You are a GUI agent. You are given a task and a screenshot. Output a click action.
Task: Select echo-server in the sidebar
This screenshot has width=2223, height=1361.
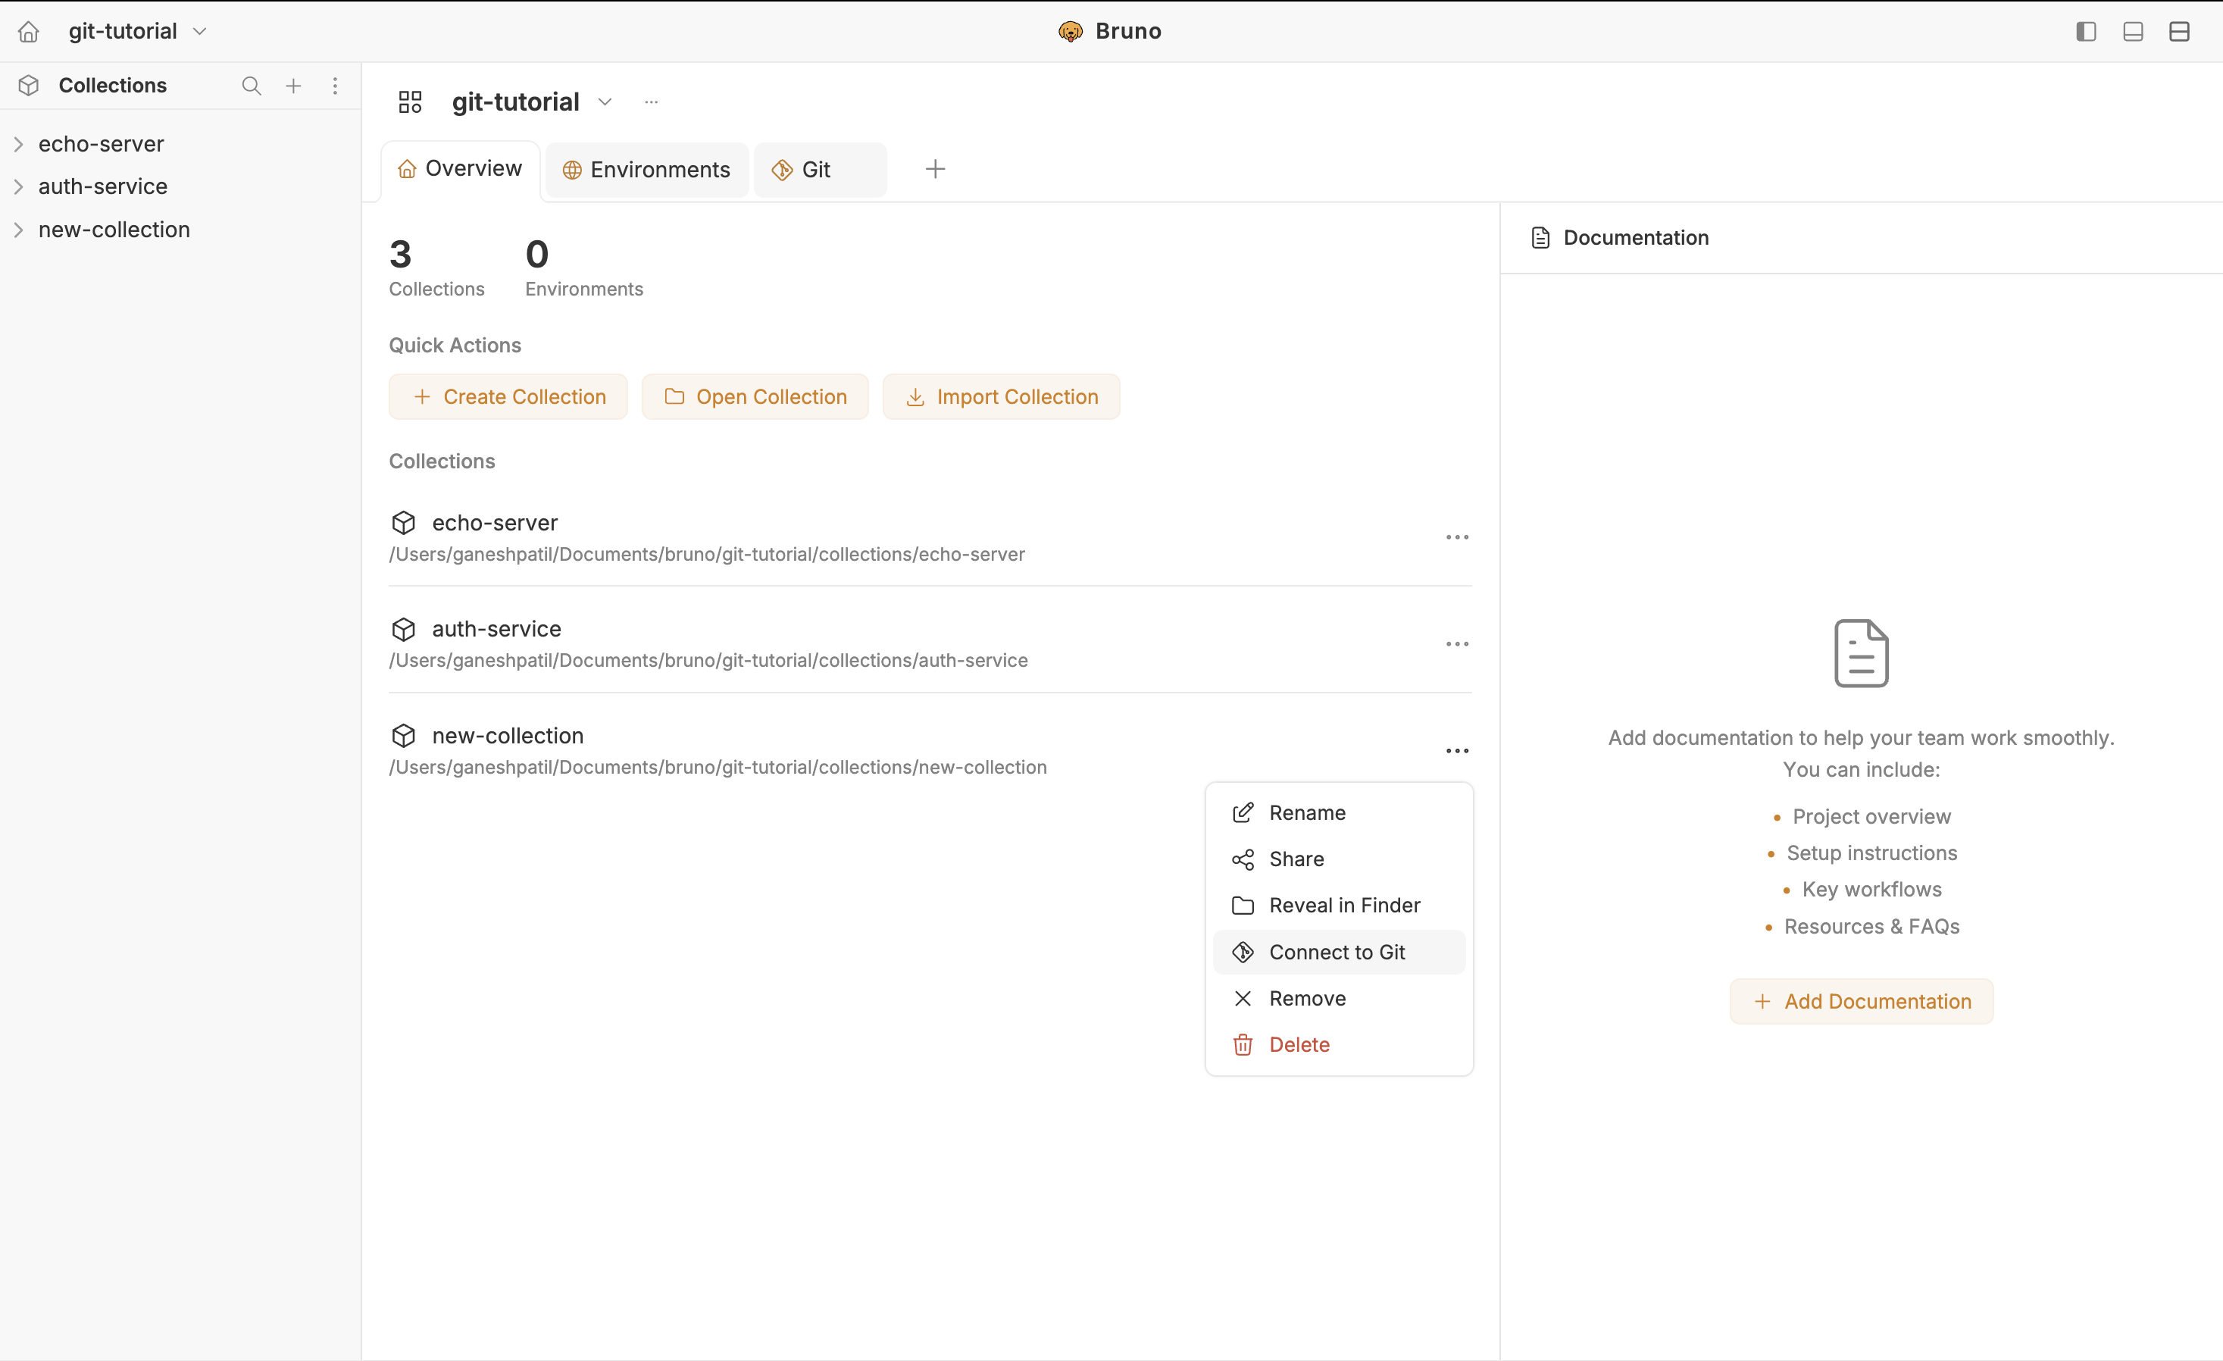coord(101,145)
